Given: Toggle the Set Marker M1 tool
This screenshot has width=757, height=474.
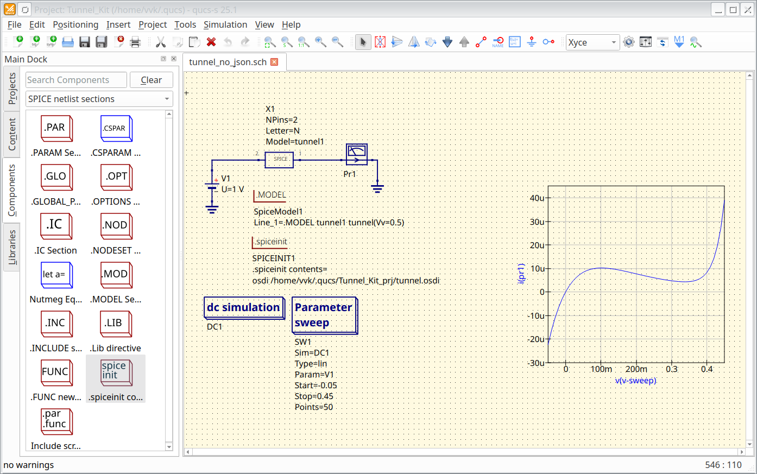Looking at the screenshot, I should (679, 42).
